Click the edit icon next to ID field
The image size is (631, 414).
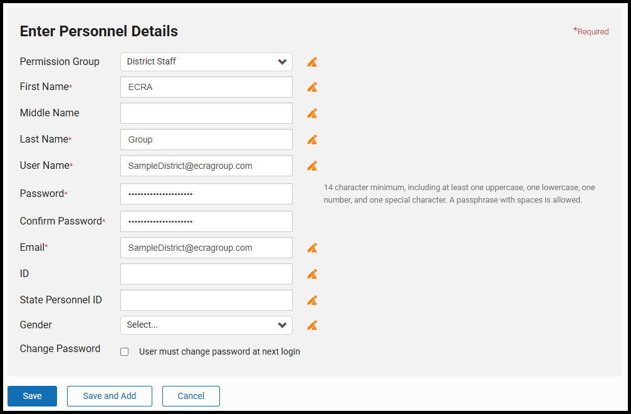click(312, 274)
